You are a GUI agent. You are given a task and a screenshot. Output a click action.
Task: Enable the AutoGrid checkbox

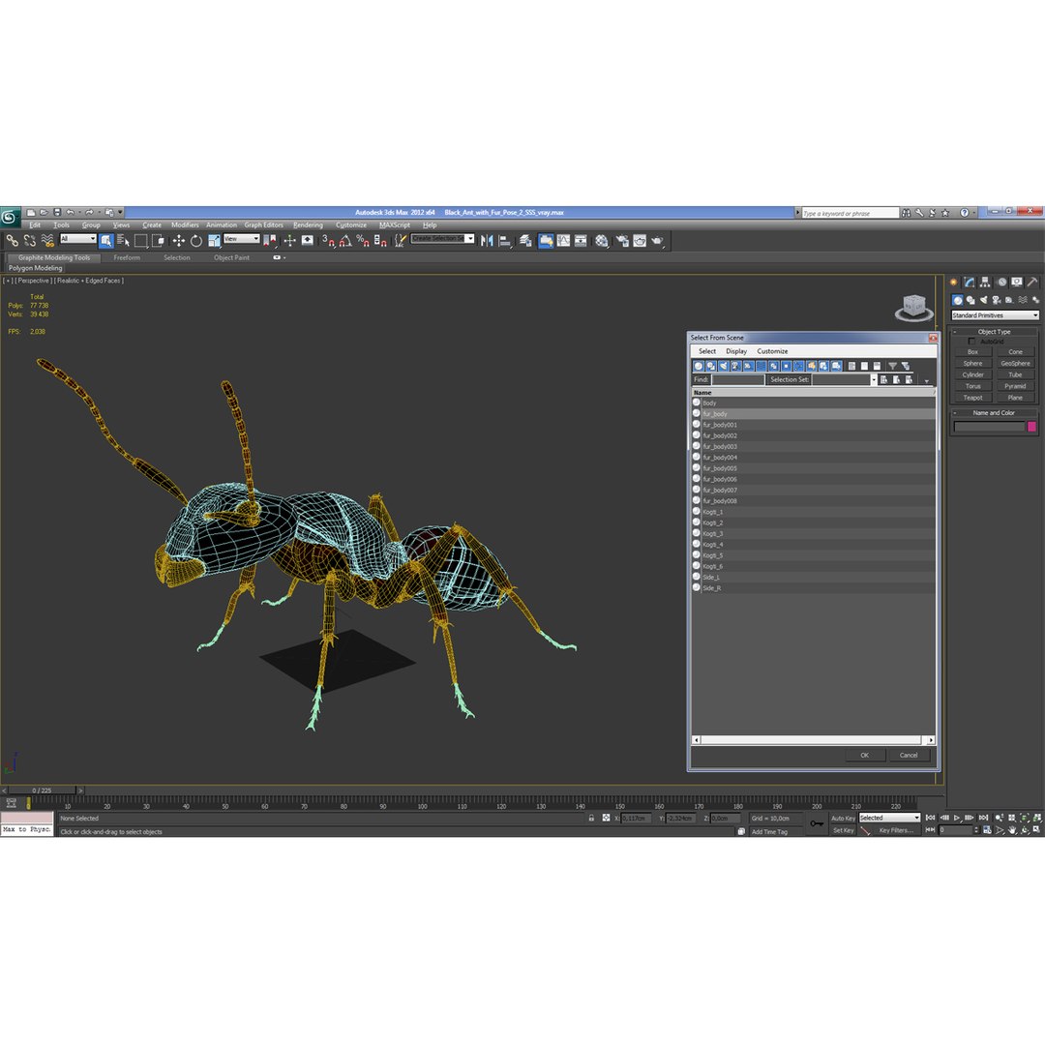tap(971, 342)
